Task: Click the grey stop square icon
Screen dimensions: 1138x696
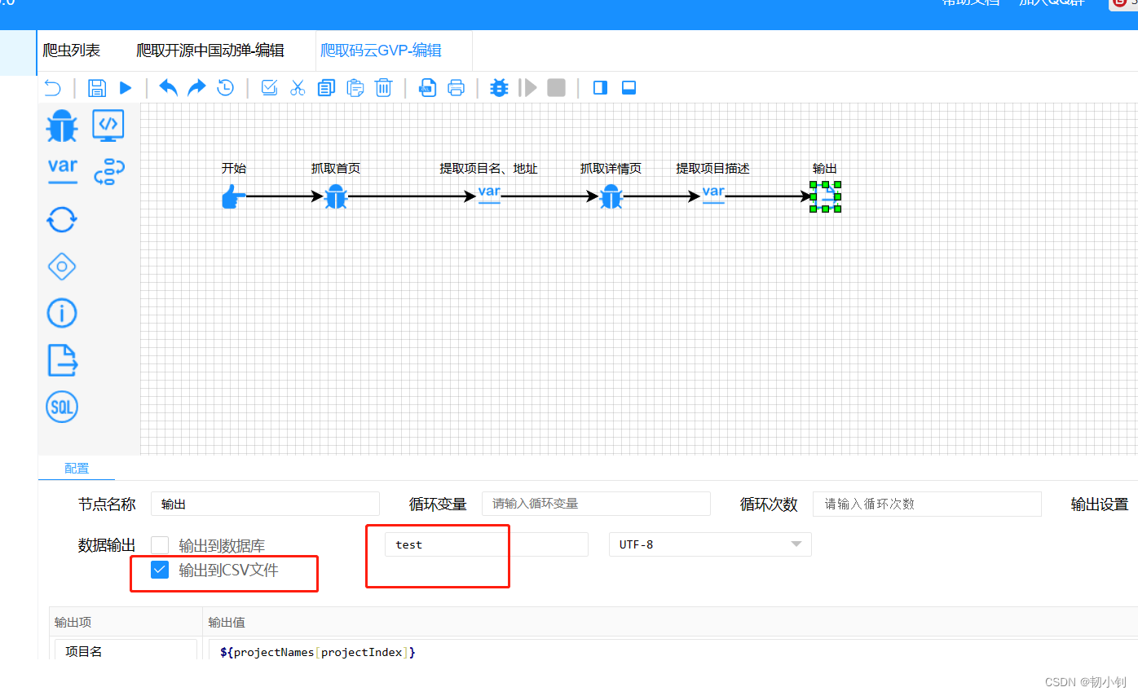Action: click(556, 88)
